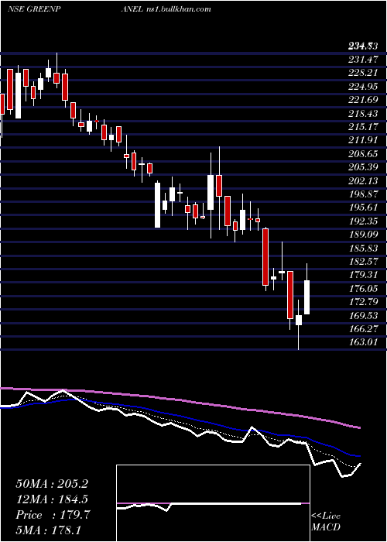Click the 208.65 price level label
Viewport: 387px width, 542px height.
(x=363, y=154)
